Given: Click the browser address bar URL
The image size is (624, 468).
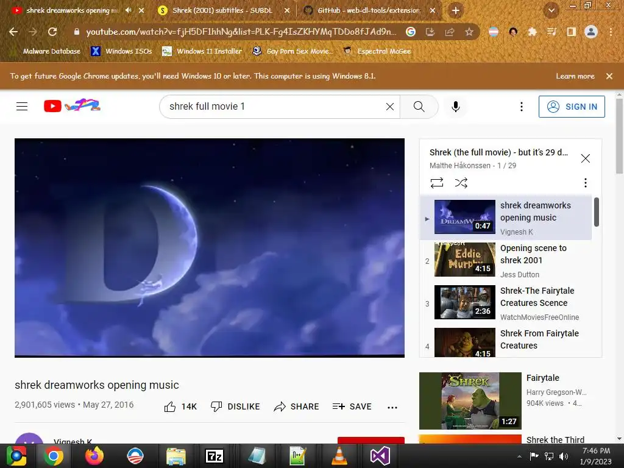Looking at the screenshot, I should [241, 32].
